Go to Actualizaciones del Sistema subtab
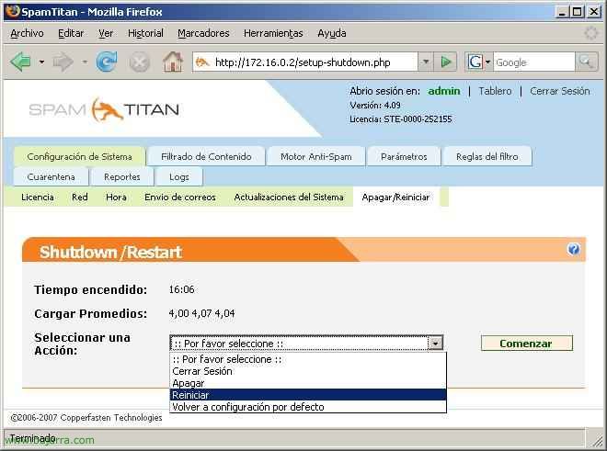 289,197
